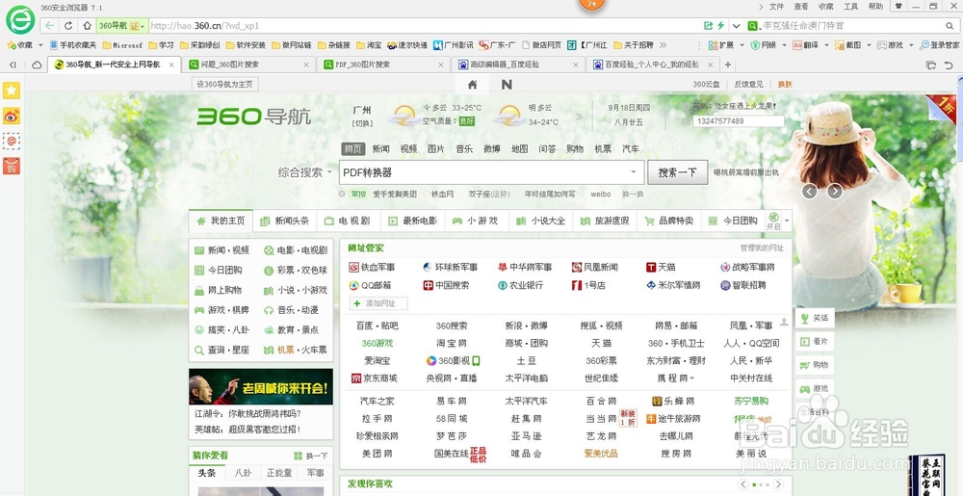963x496 pixels.
Task: Close the 360导航 tab
Action: tap(171, 65)
